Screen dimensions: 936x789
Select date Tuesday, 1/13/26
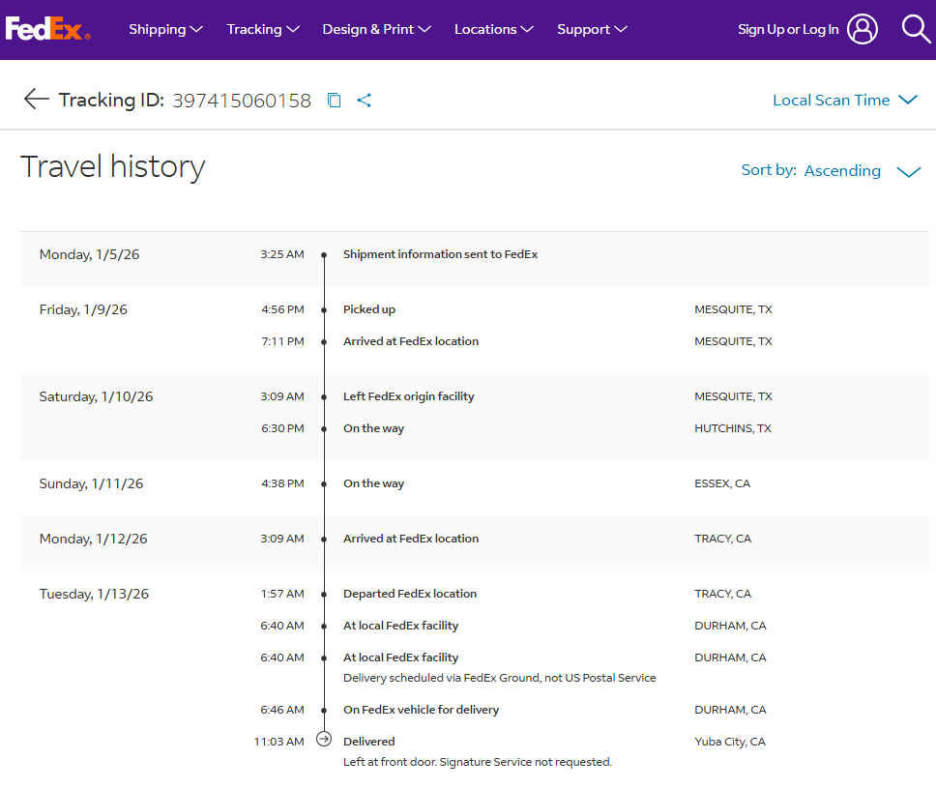tap(95, 595)
